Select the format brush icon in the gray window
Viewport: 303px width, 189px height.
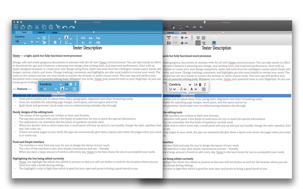pyautogui.click(x=187, y=27)
